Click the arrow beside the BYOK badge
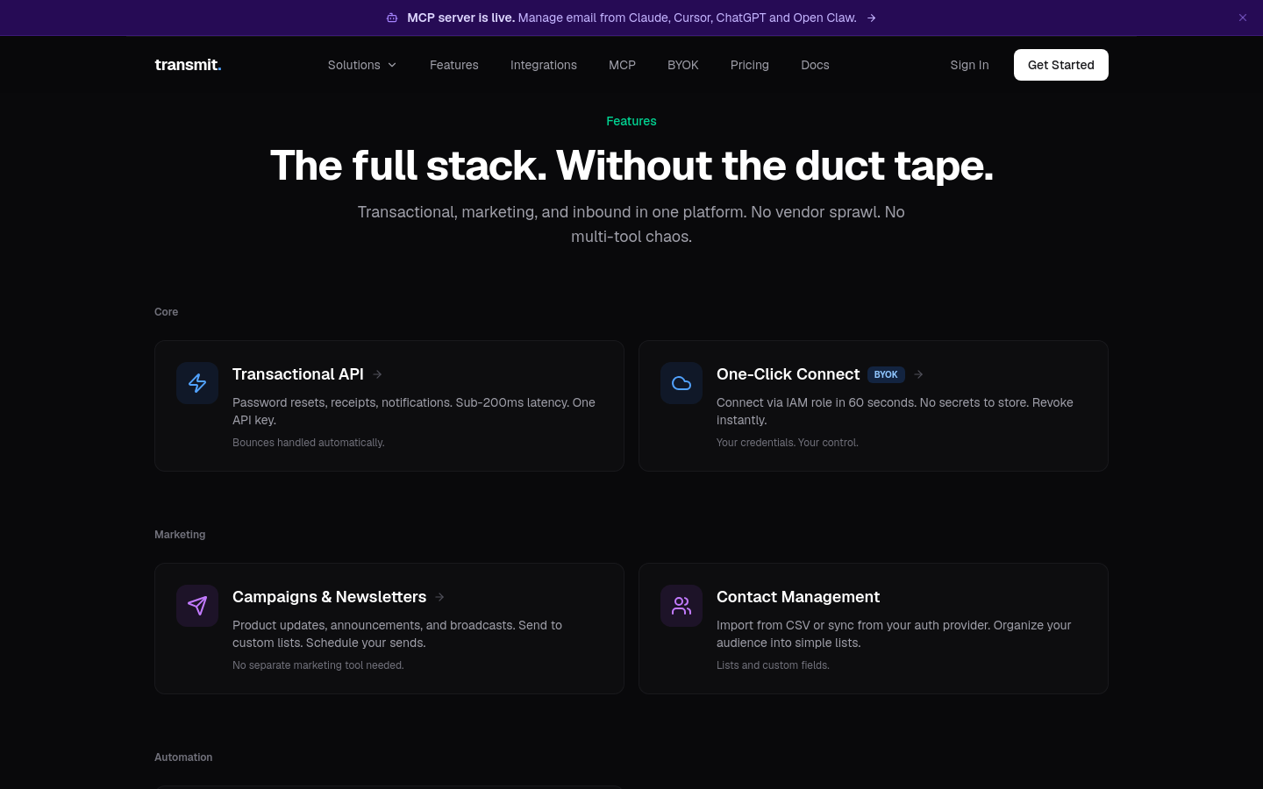This screenshot has height=789, width=1263. pyautogui.click(x=918, y=374)
